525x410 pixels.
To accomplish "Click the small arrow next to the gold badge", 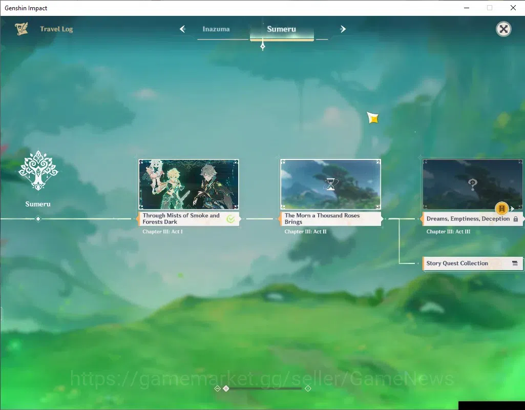I will [512, 209].
